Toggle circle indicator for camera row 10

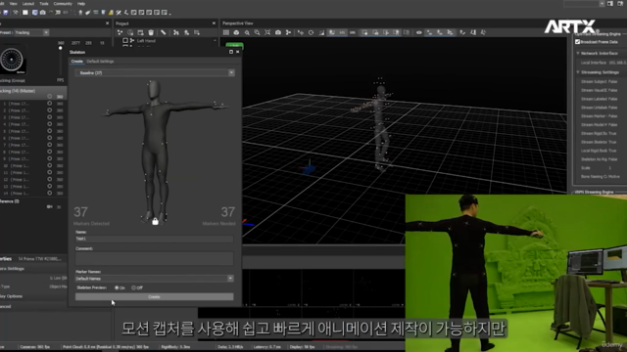tap(50, 165)
